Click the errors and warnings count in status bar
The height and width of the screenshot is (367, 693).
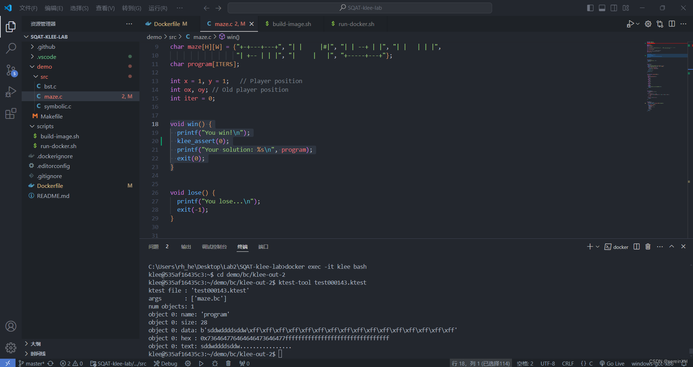(x=72, y=363)
